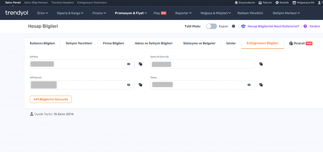Click the trendyol logo
Screen dimensions: 323x152
[16, 13]
